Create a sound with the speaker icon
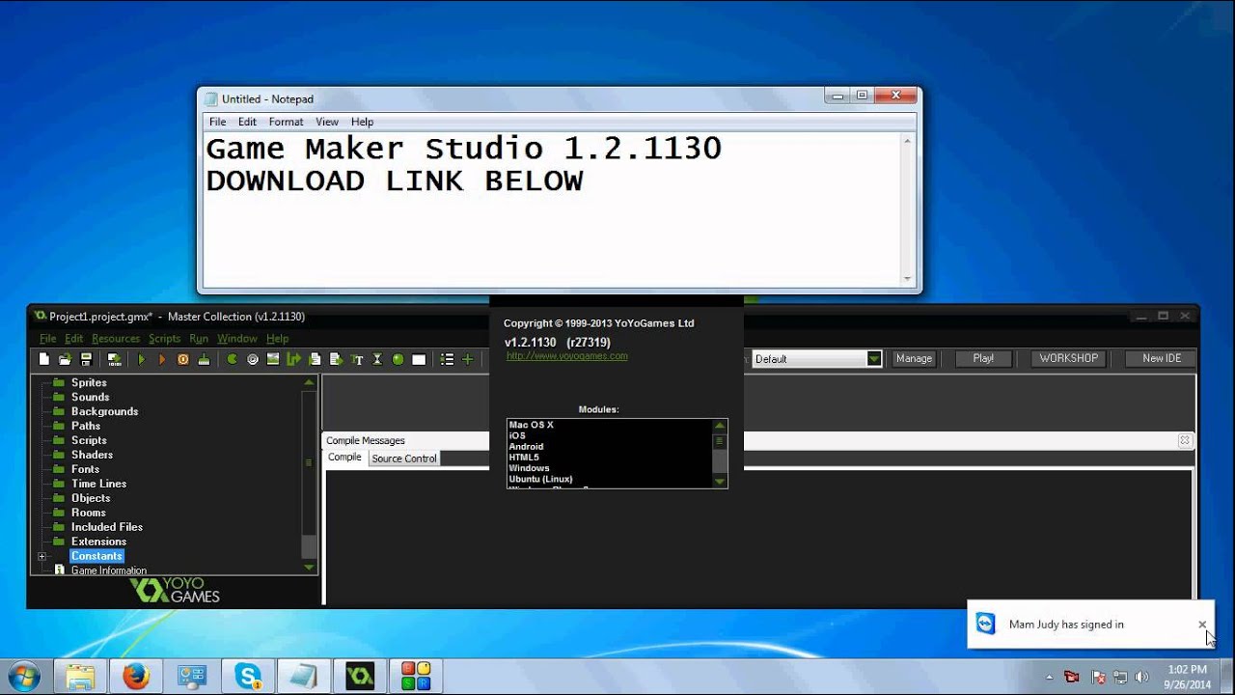The height and width of the screenshot is (695, 1235). 253,359
